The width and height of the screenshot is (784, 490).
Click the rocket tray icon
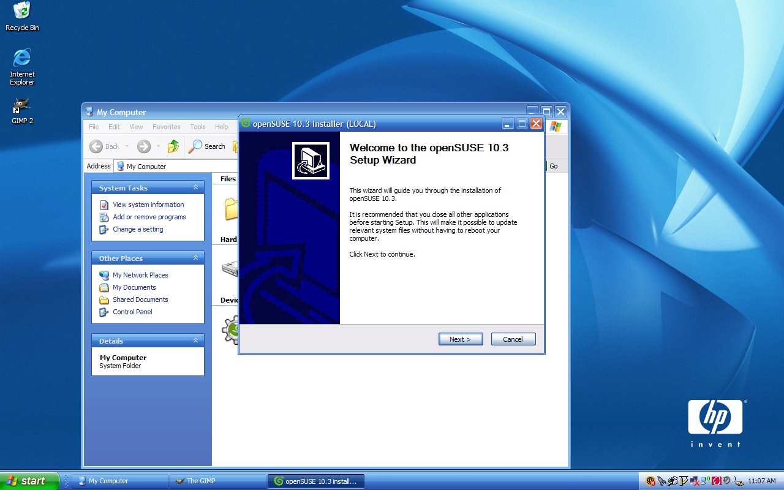pyautogui.click(x=661, y=481)
